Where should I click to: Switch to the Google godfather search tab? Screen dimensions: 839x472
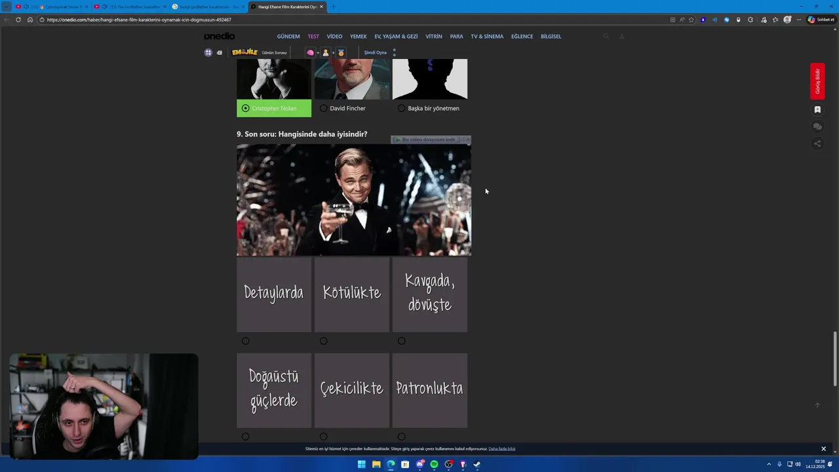(207, 7)
